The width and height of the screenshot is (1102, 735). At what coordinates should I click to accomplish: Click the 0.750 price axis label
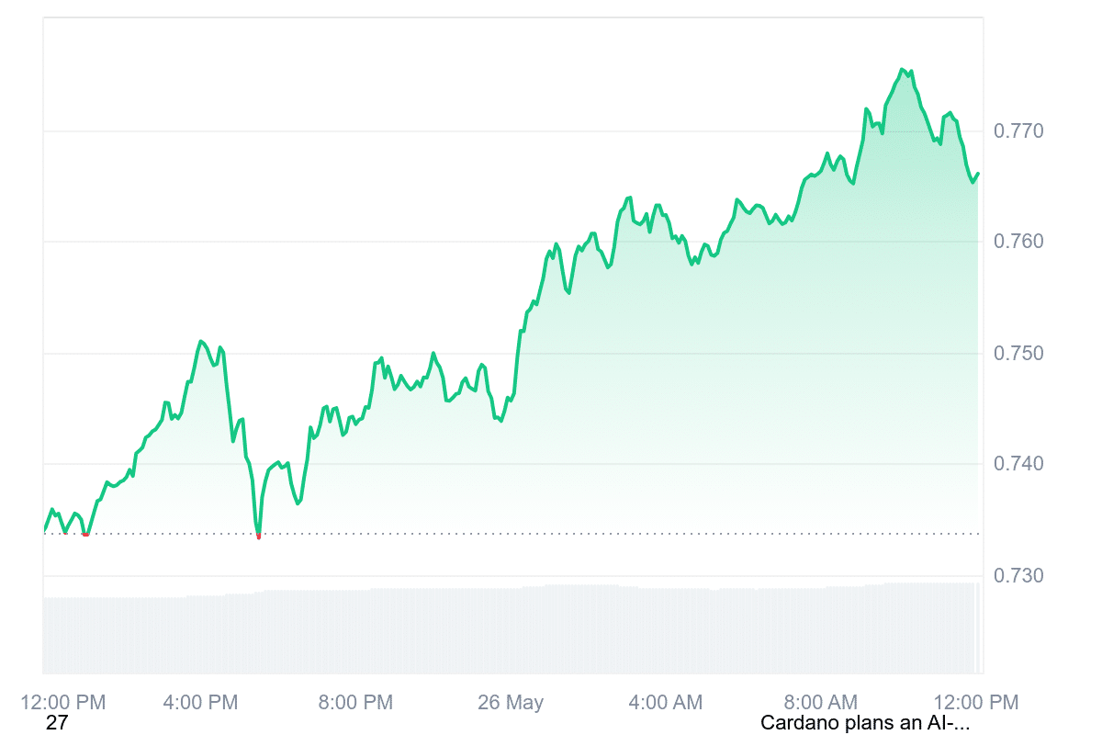tap(1018, 354)
